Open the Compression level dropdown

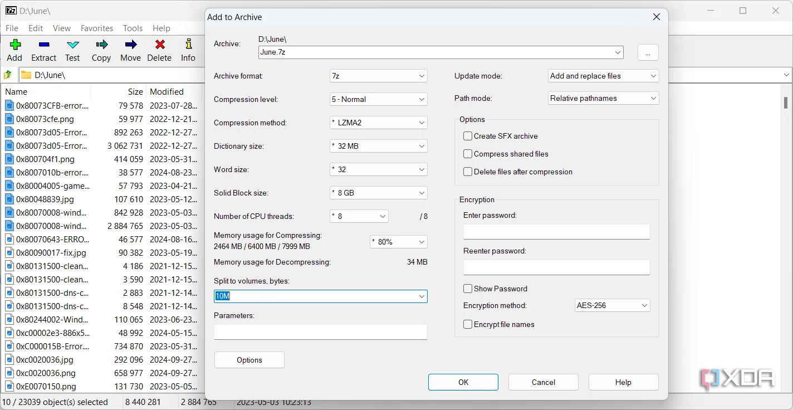click(x=379, y=99)
